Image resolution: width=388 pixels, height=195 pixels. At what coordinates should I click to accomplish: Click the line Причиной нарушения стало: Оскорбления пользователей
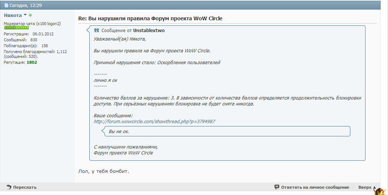pyautogui.click(x=157, y=63)
